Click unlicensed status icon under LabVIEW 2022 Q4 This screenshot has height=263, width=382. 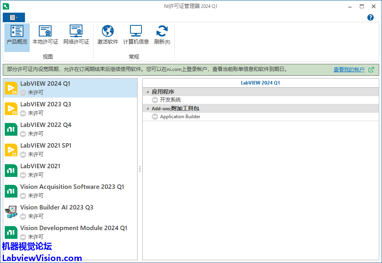pyautogui.click(x=23, y=134)
